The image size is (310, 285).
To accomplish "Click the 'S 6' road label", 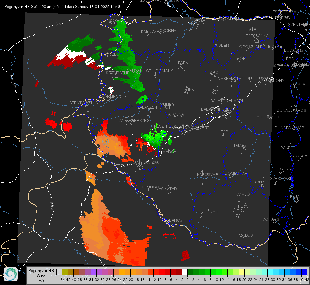I will 58,24.
